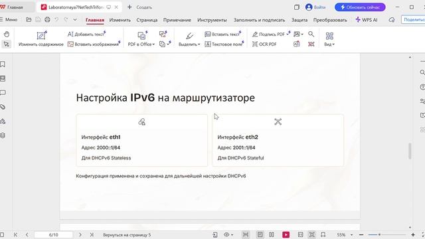Open Comments panel in left sidebar

tap(3, 93)
